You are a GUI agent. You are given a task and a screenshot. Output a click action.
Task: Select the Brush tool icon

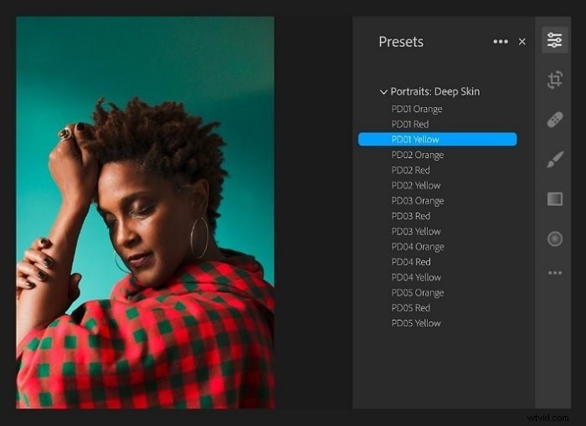tap(554, 159)
